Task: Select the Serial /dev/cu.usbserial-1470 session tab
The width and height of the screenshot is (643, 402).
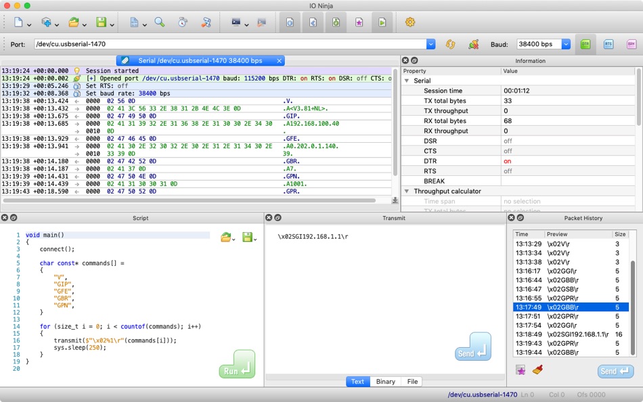Action: click(200, 61)
